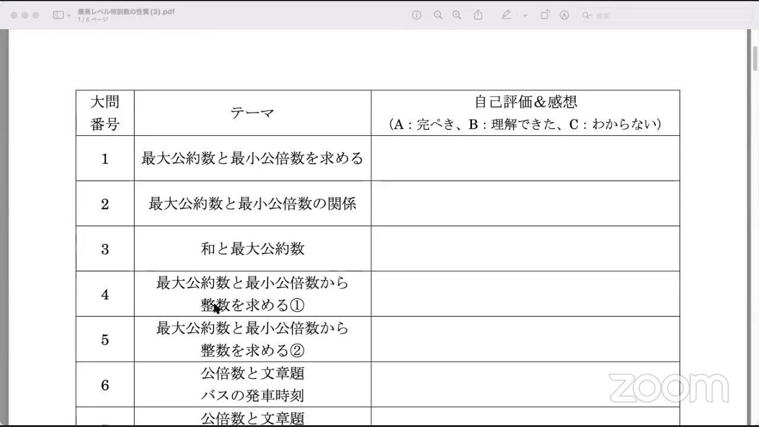This screenshot has width=759, height=427.
Task: Click question number 6 cell
Action: click(105, 384)
